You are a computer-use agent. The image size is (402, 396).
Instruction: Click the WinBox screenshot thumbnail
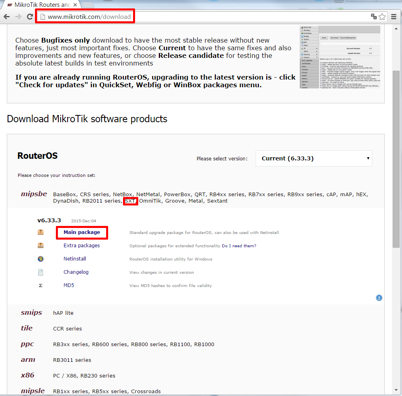[340, 57]
